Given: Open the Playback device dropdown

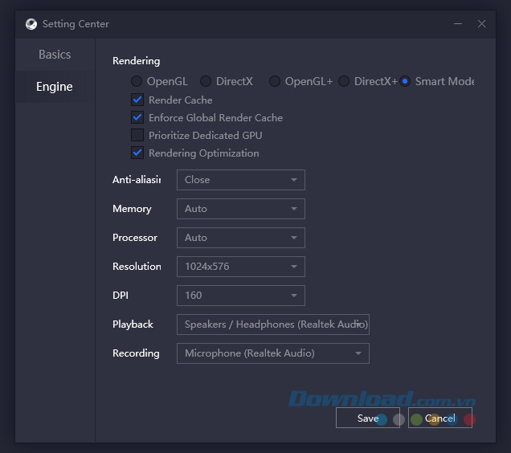Looking at the screenshot, I should (273, 324).
